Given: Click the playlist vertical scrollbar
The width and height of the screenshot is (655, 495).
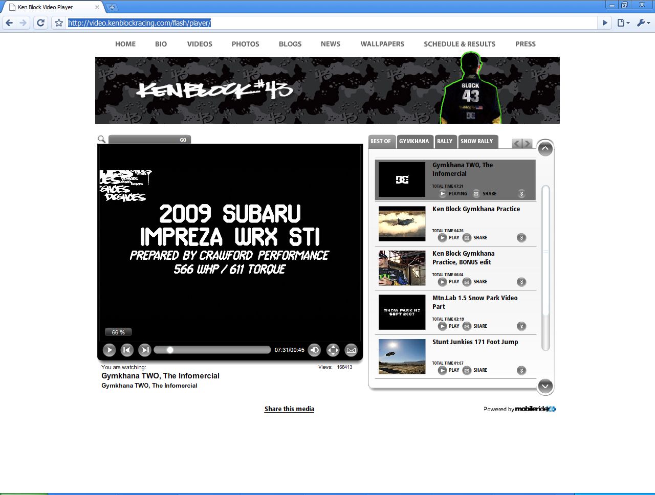Looking at the screenshot, I should point(545,267).
